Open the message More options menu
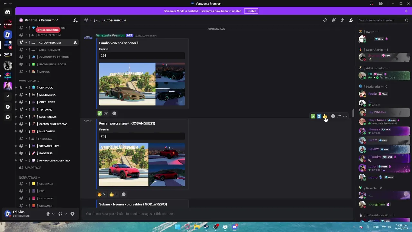This screenshot has width=412, height=232. [x=345, y=116]
